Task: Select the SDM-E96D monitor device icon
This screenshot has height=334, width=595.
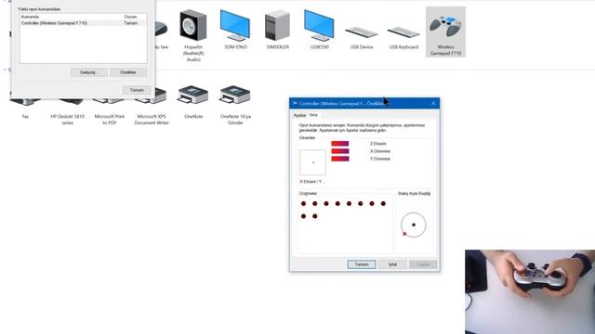Action: [x=235, y=26]
